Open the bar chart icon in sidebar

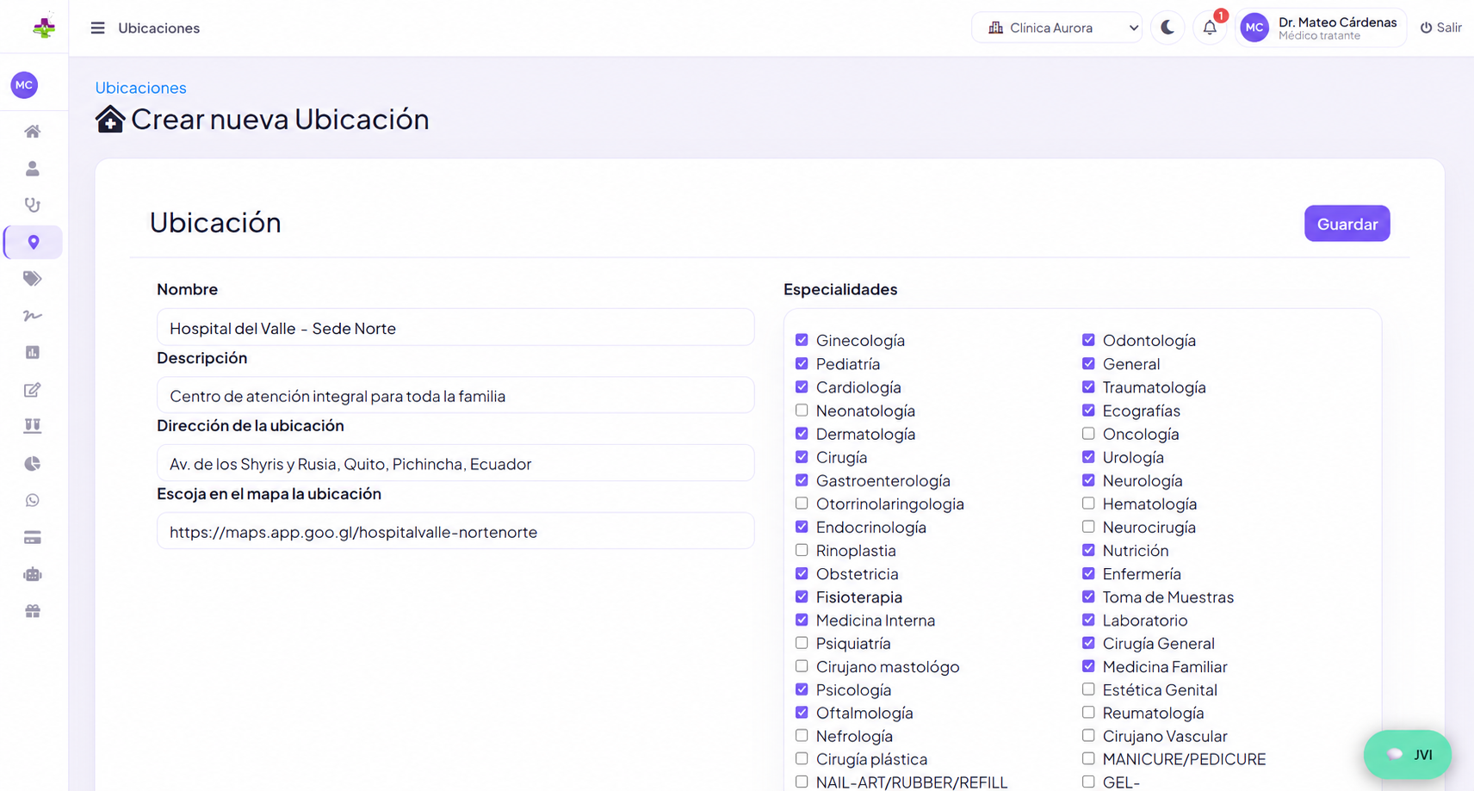point(33,353)
